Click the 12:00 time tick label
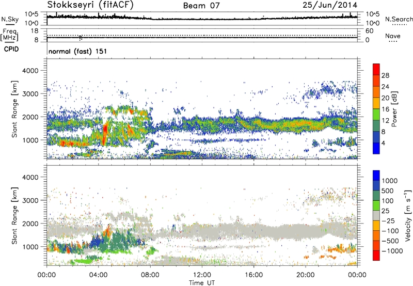Image resolution: width=413 pixels, height=286 pixels. tap(202, 275)
